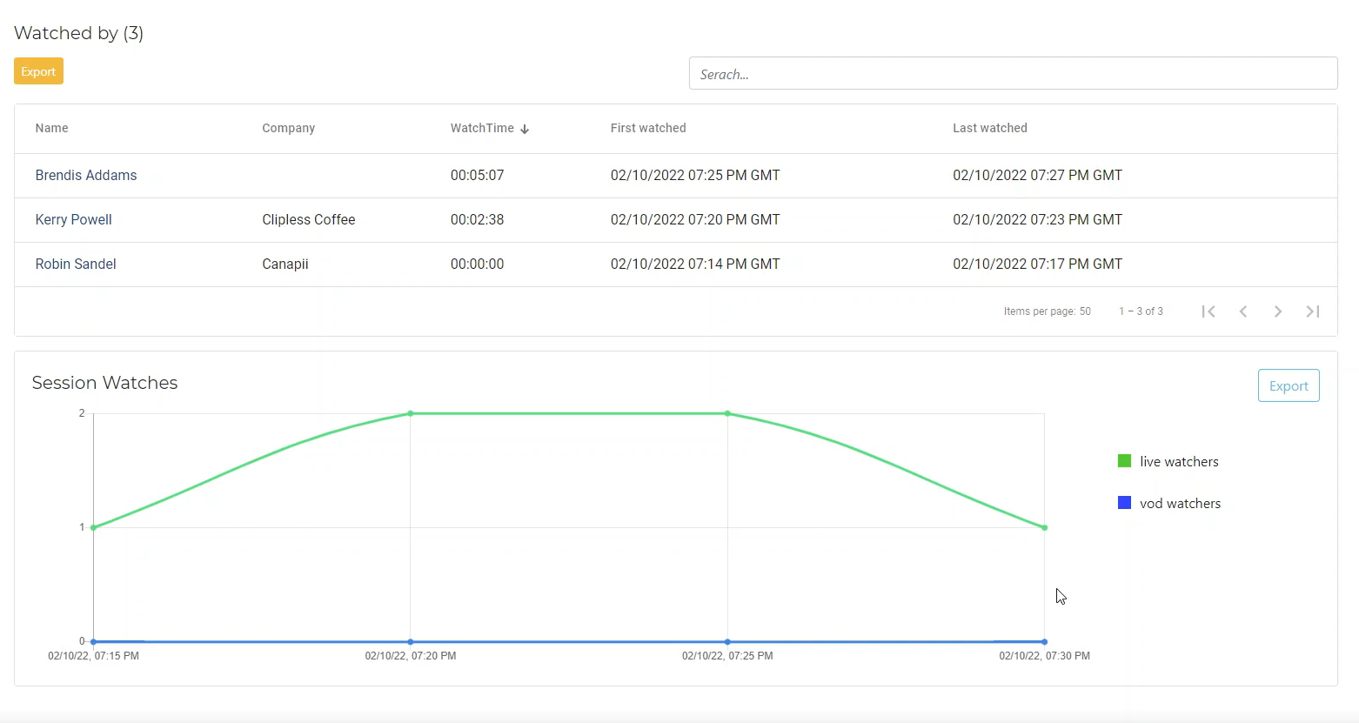Sort table by First watched column

[x=648, y=128]
